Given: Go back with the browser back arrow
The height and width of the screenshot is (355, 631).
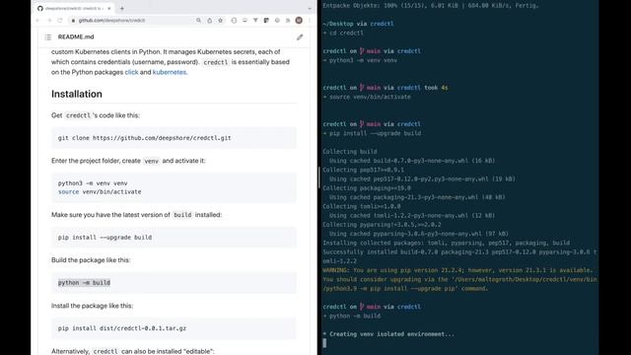Looking at the screenshot, I should [x=38, y=20].
